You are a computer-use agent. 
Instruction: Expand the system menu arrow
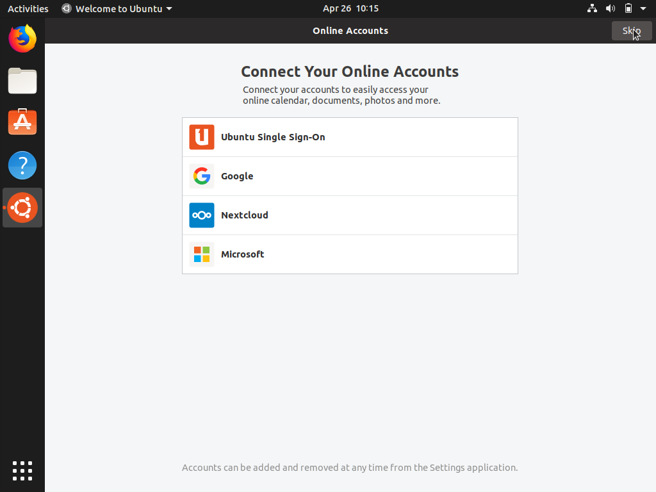click(x=643, y=8)
